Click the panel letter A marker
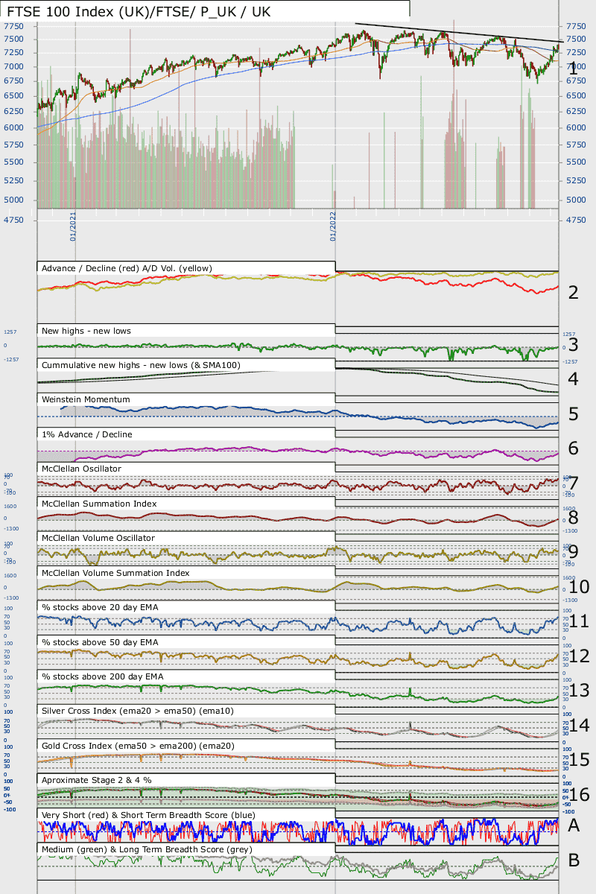Image resolution: width=596 pixels, height=894 pixels. pos(574,825)
